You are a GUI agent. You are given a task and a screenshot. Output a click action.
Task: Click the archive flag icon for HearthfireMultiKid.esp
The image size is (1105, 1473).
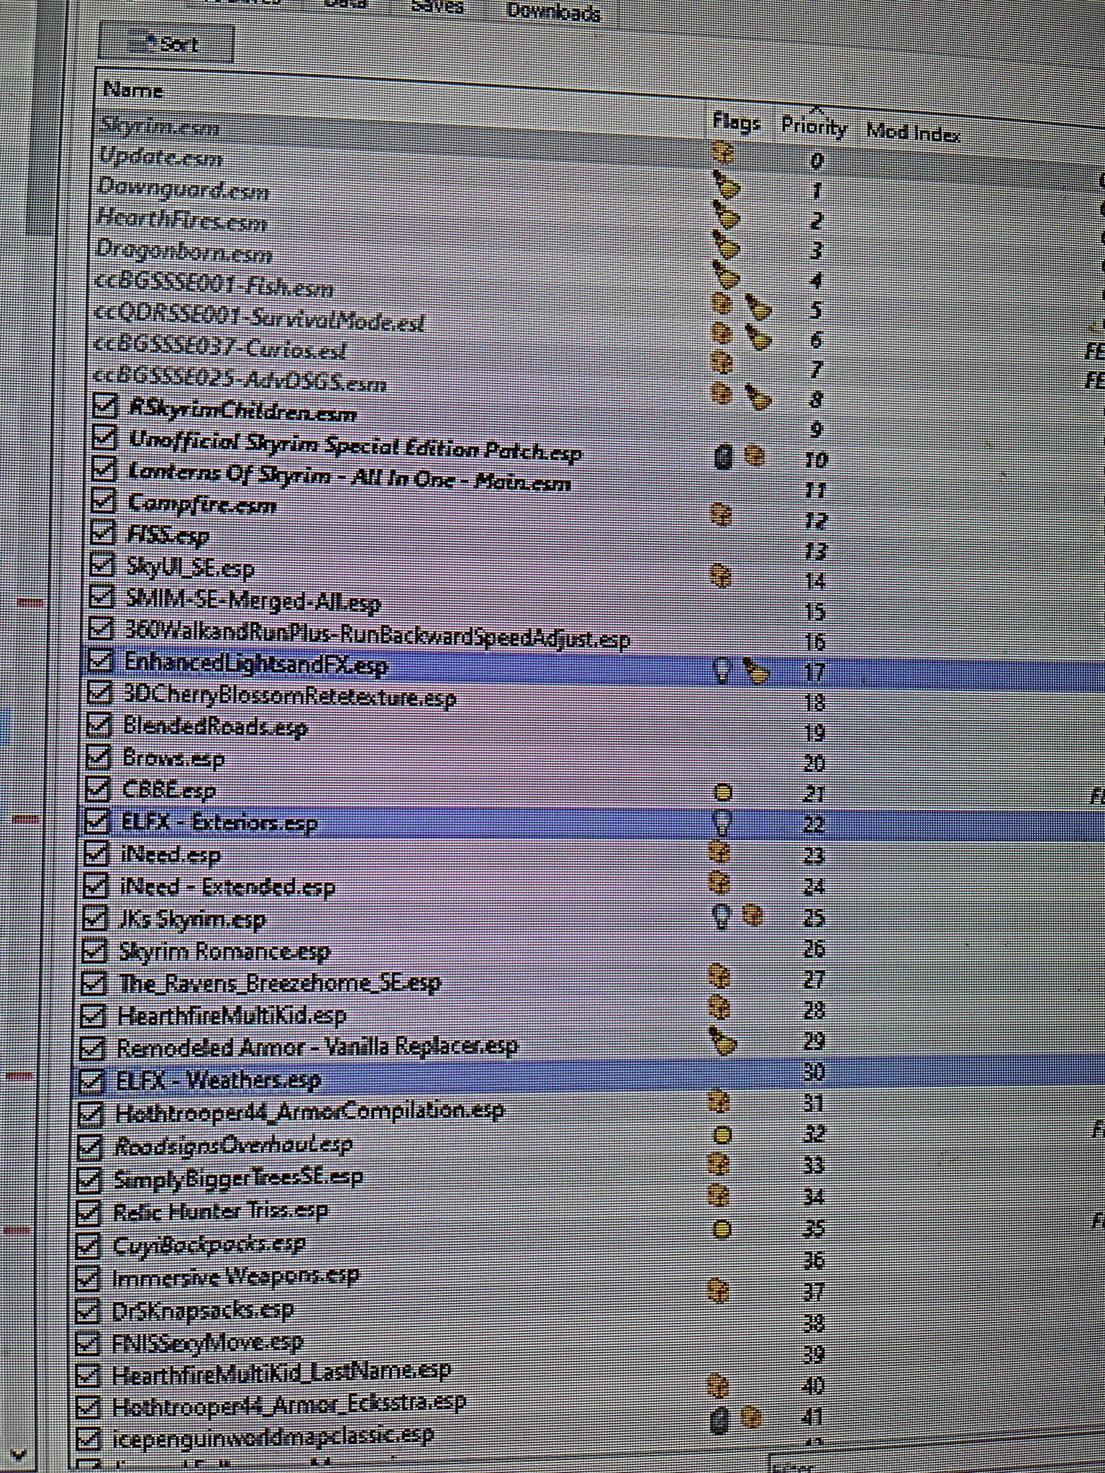pyautogui.click(x=719, y=1007)
